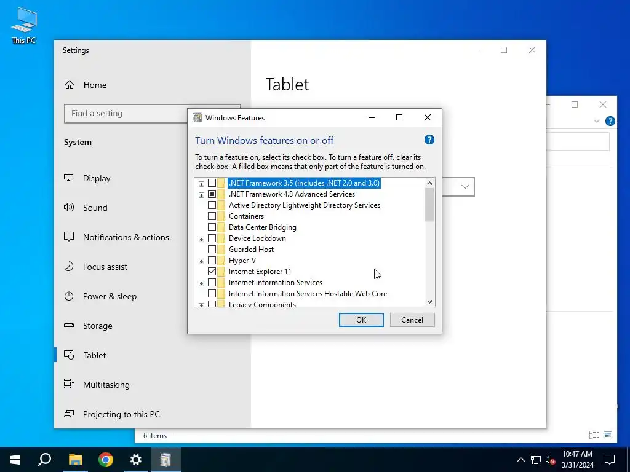The height and width of the screenshot is (472, 630).
Task: Click Windows Features taskbar icon
Action: [x=166, y=460]
